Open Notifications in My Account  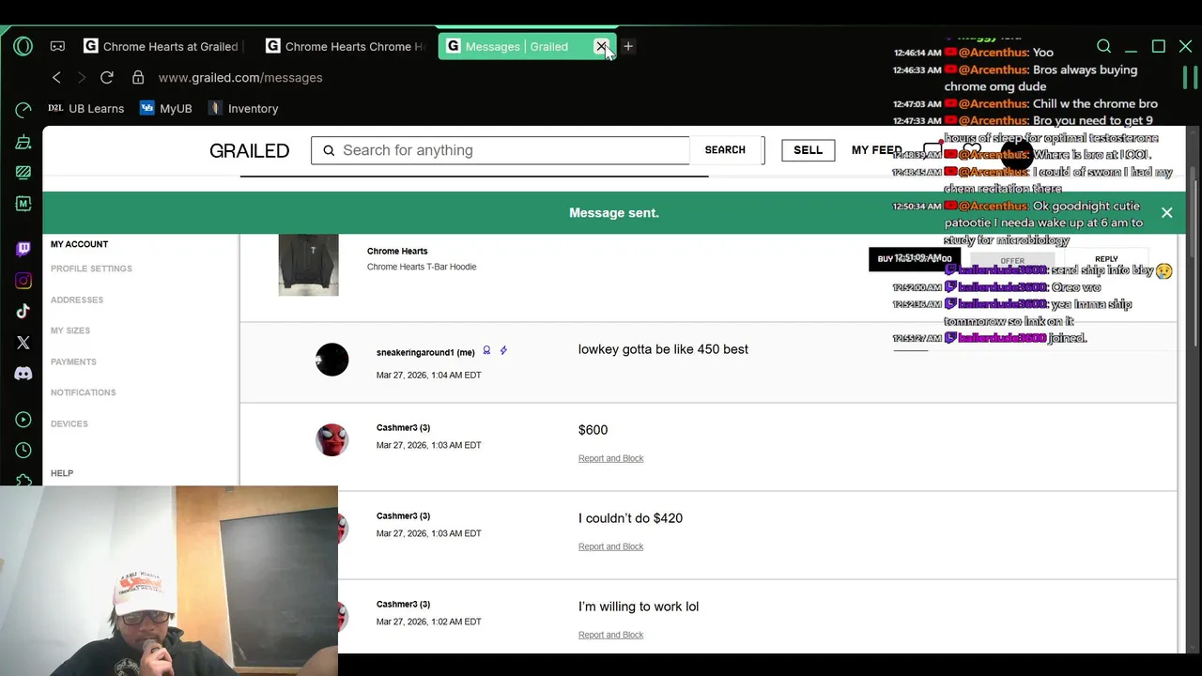pyautogui.click(x=84, y=392)
